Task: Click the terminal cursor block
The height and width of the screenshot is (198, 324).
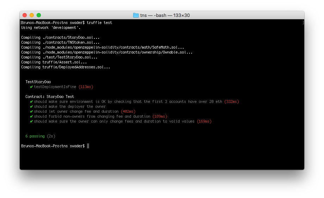Action: (x=88, y=146)
